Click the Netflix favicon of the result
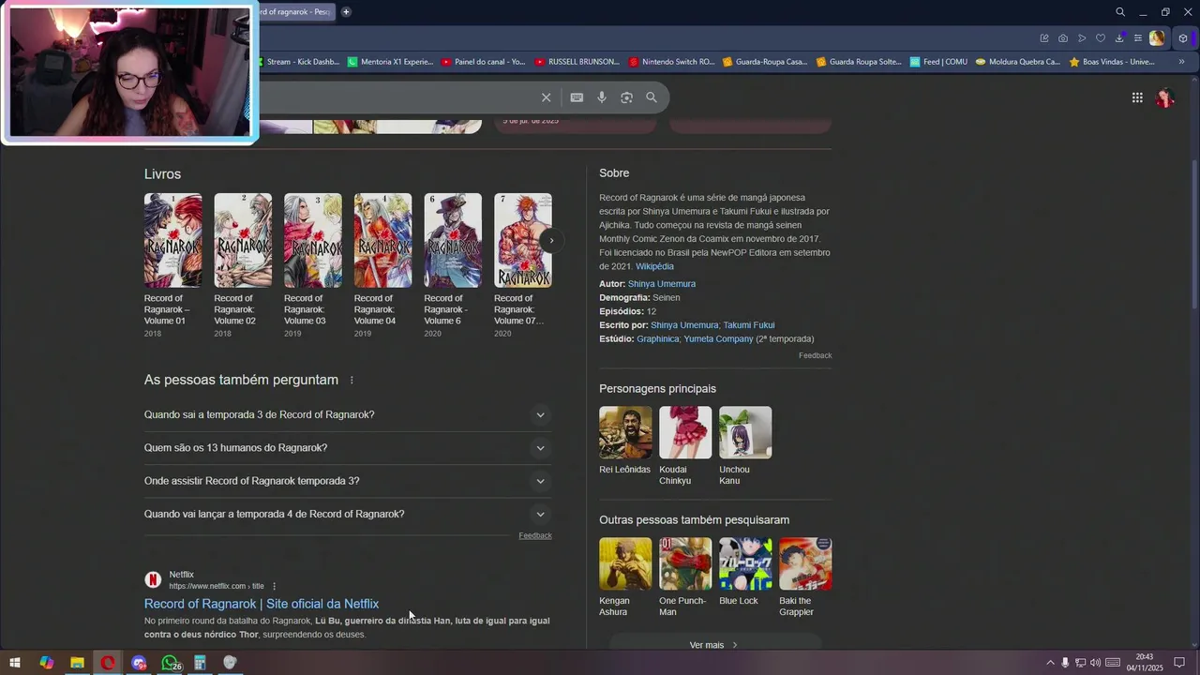Screen dimensions: 1200x675 (153, 580)
